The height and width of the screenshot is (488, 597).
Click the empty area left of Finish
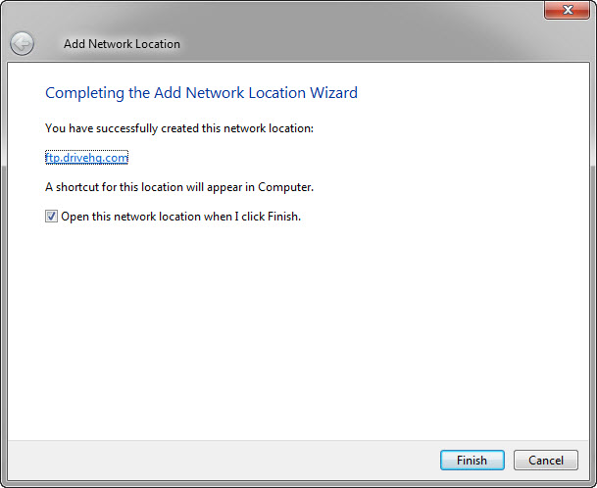coord(245,460)
